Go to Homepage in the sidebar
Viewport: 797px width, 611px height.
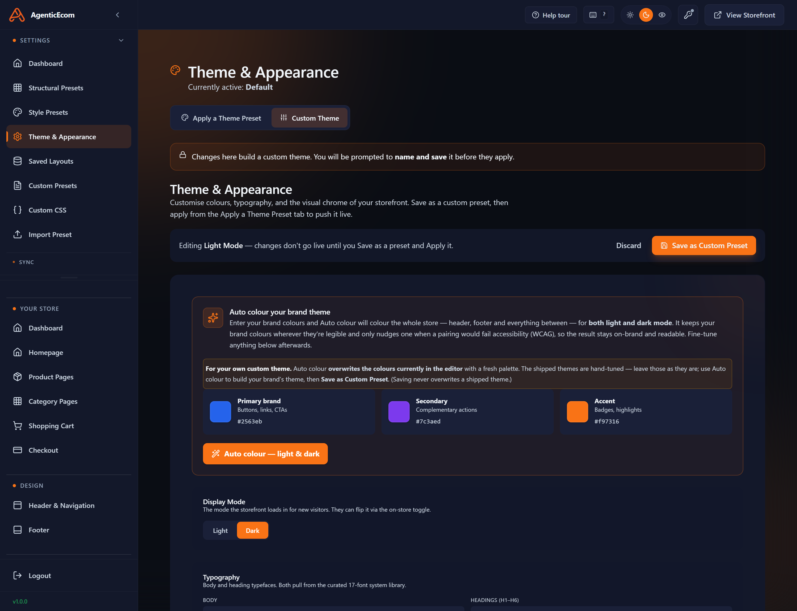(69, 353)
